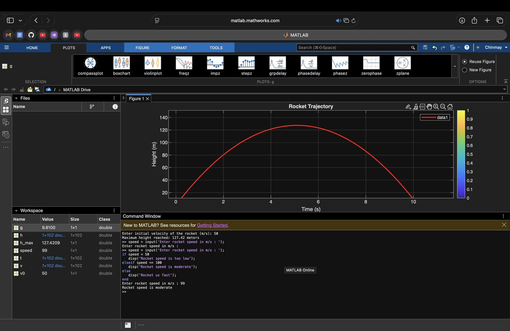
Task: Choose the impz plot
Action: (215, 66)
